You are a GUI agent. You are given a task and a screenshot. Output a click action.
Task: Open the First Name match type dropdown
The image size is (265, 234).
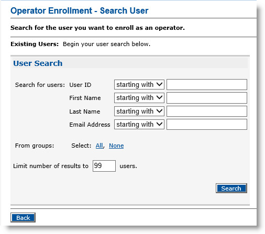pos(139,98)
